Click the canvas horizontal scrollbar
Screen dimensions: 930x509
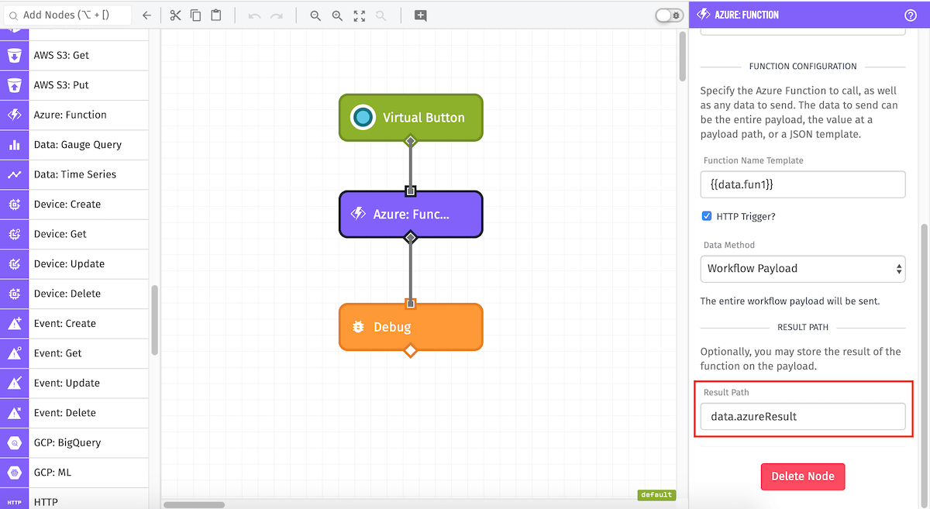(194, 505)
